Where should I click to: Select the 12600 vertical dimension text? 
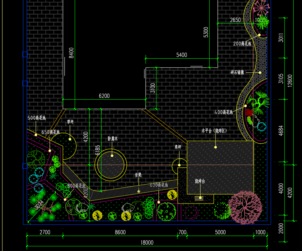290,81
